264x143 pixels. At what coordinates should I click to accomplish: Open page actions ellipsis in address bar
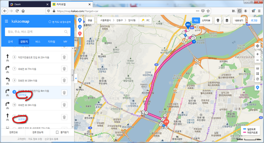[x=197, y=11]
